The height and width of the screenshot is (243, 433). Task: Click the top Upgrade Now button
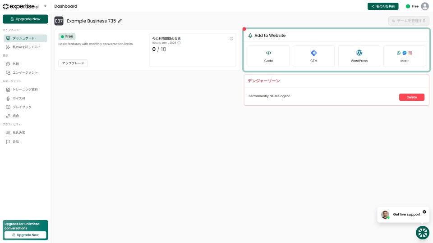[25, 19]
